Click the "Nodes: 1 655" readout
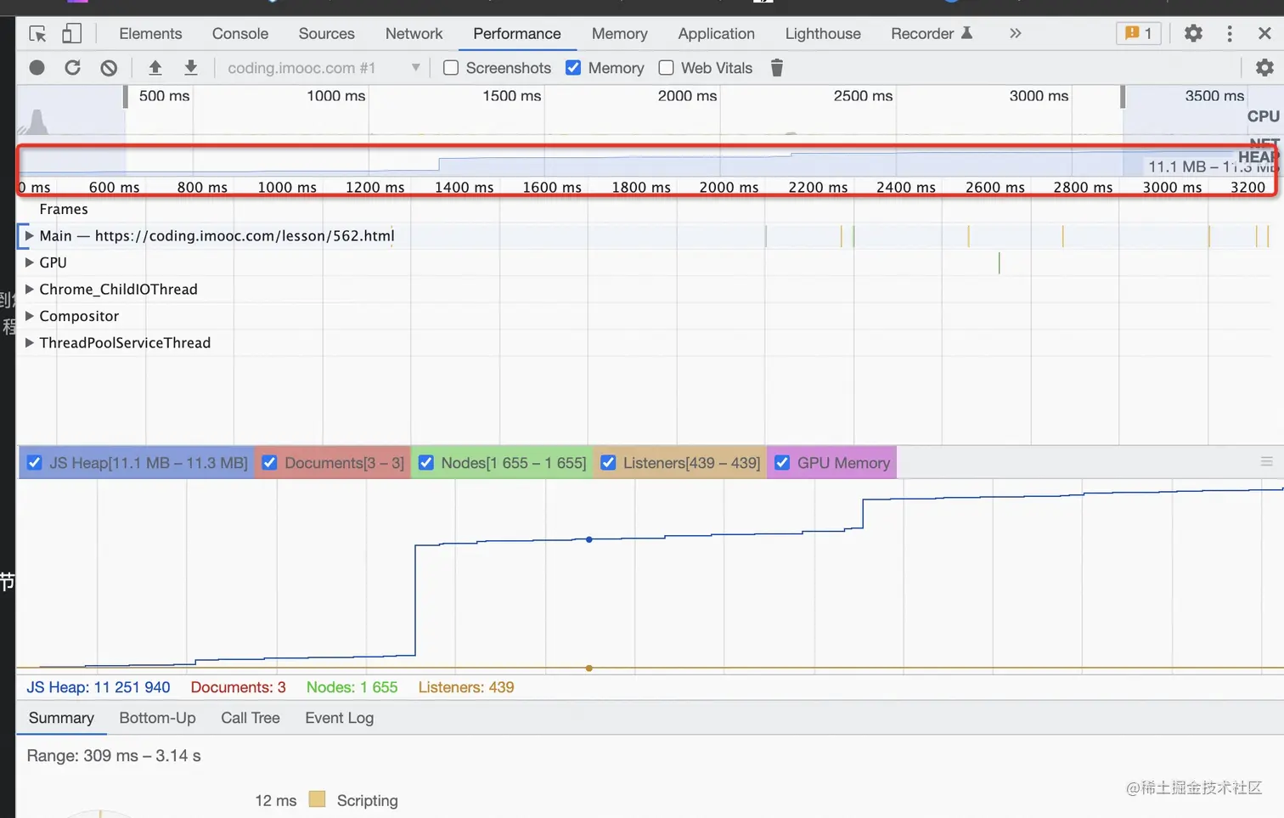 click(352, 687)
